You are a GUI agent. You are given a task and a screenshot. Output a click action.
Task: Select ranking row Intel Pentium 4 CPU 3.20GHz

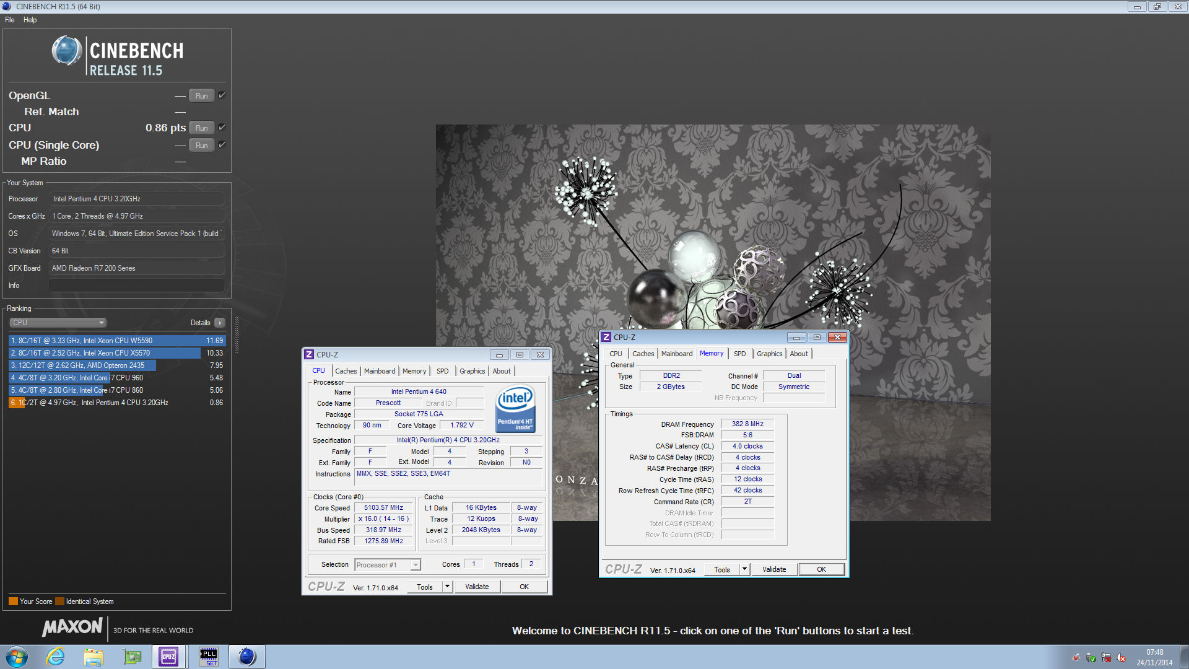117,403
